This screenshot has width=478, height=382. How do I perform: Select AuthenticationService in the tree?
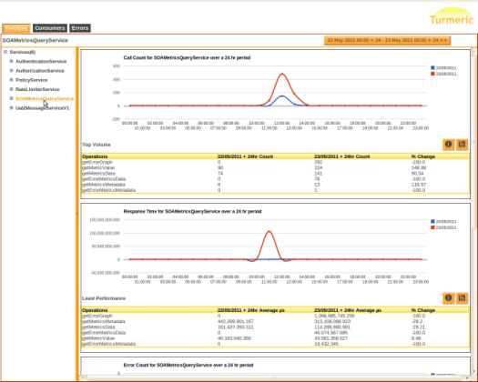coord(41,61)
